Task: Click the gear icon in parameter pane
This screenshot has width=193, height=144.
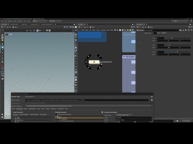Action: tap(180, 30)
